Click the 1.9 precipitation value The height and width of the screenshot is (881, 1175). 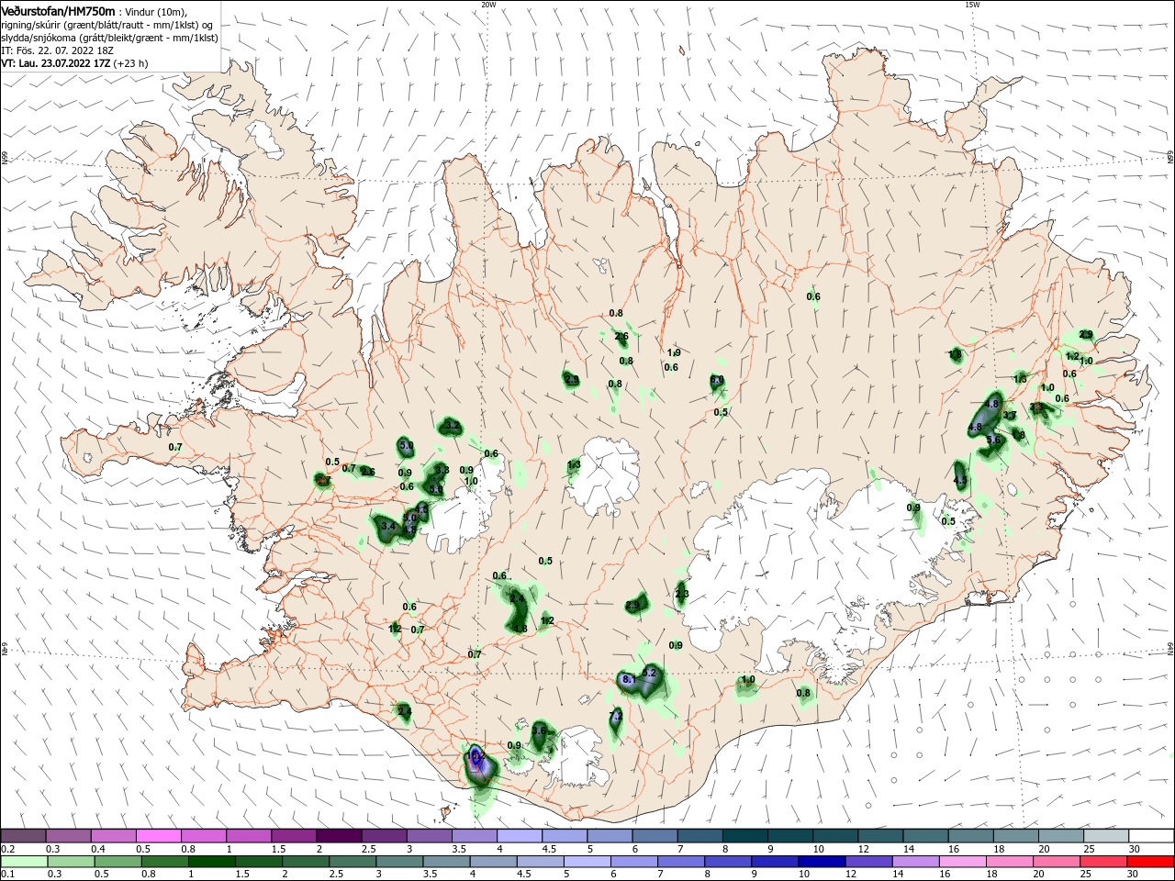[x=674, y=352]
